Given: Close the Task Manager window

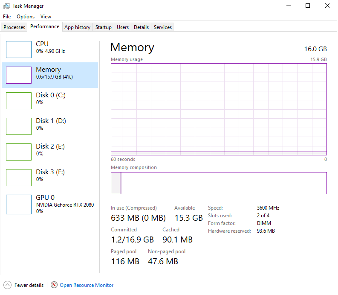Looking at the screenshot, I should click(327, 6).
